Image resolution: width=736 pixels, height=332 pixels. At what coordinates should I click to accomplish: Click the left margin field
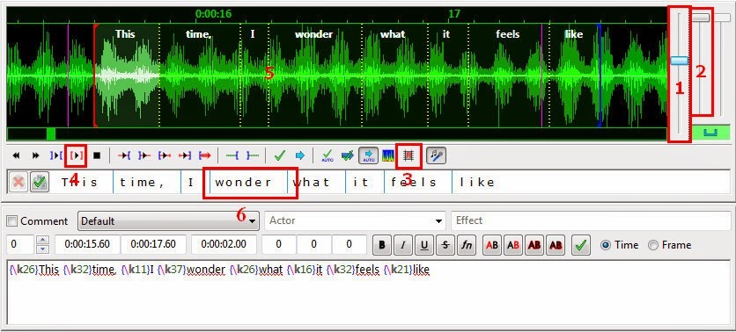coord(279,245)
